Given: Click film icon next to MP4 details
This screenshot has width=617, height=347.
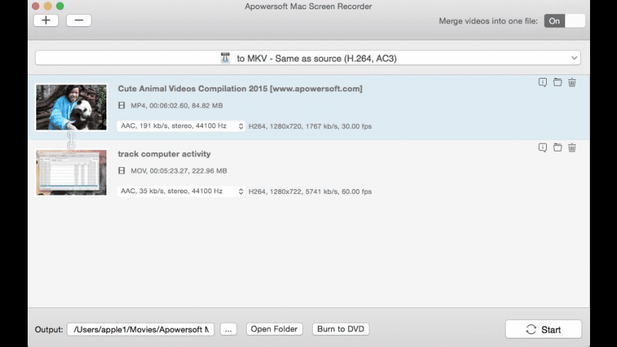Looking at the screenshot, I should 121,106.
